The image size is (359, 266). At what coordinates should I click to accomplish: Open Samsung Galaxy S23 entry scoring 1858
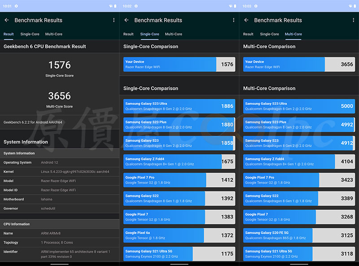179,143
